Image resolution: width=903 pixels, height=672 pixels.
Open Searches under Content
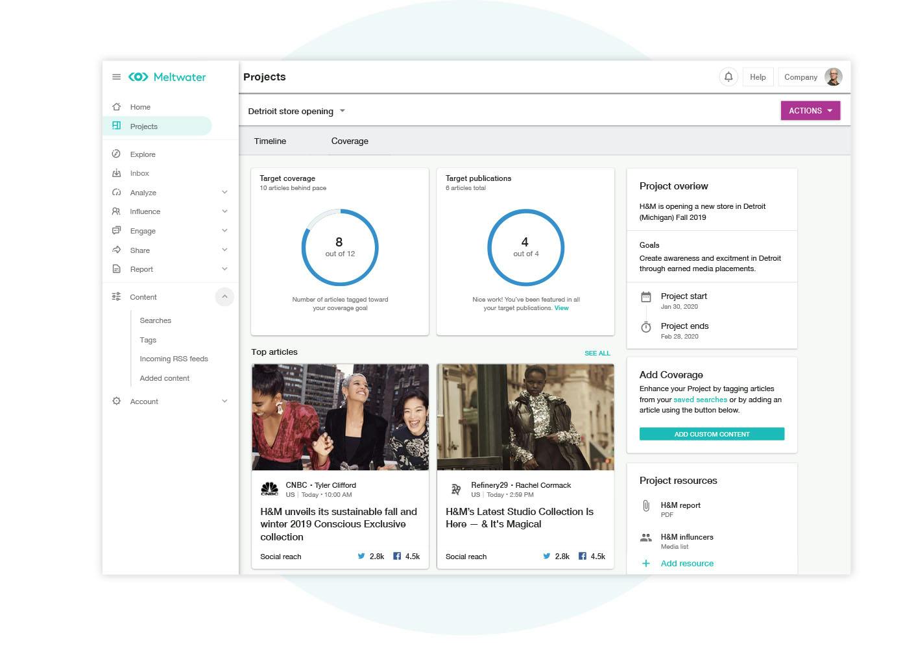(156, 320)
